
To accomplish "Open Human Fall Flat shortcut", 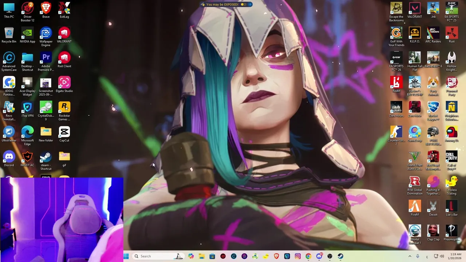I will [415, 61].
